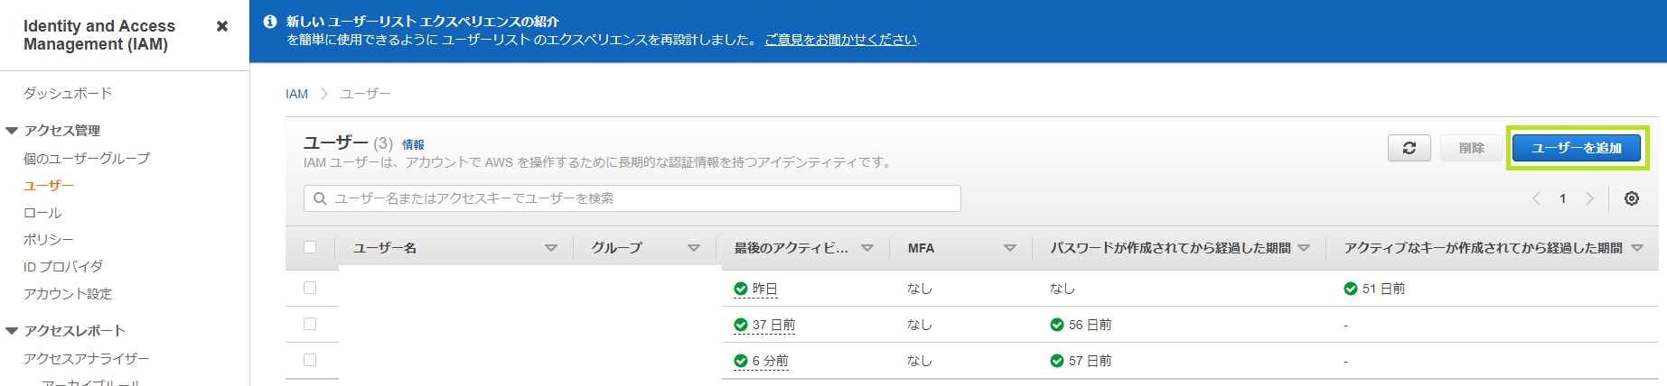Focus the user search field
1667x386 pixels.
(632, 198)
